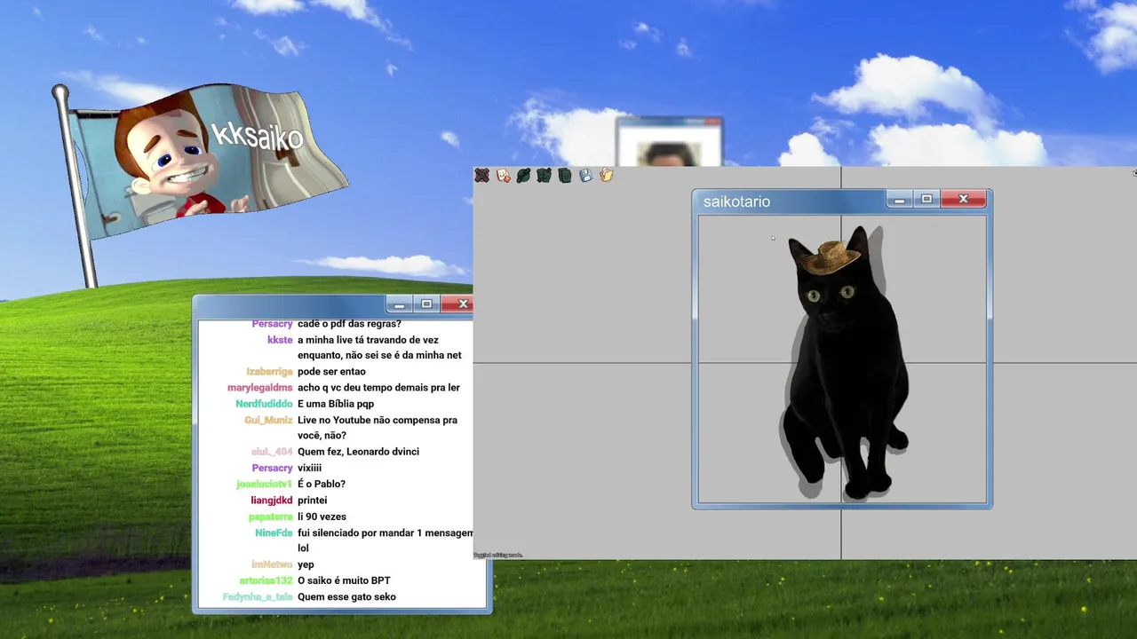Minimize the chat window
The height and width of the screenshot is (639, 1137).
click(399, 304)
